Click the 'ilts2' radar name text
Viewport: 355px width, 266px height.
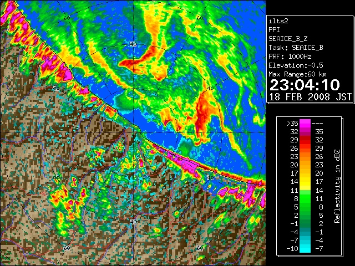pyautogui.click(x=278, y=21)
